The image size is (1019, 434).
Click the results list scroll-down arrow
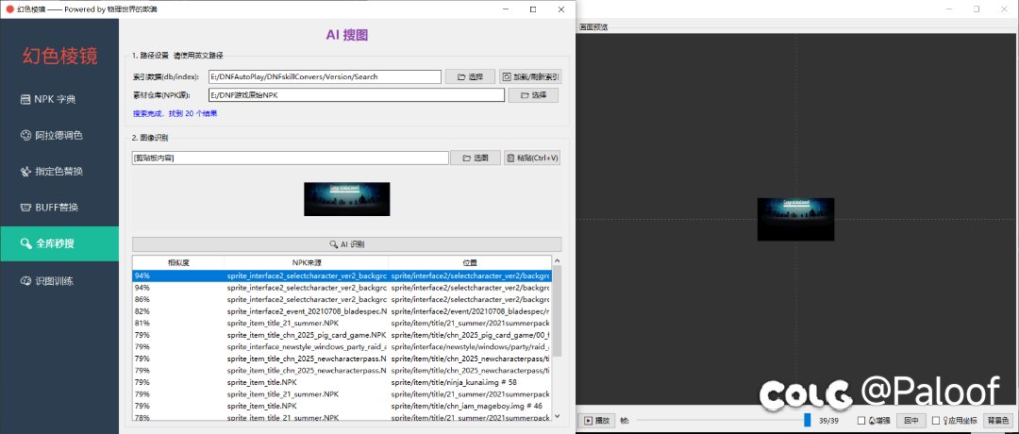click(557, 417)
